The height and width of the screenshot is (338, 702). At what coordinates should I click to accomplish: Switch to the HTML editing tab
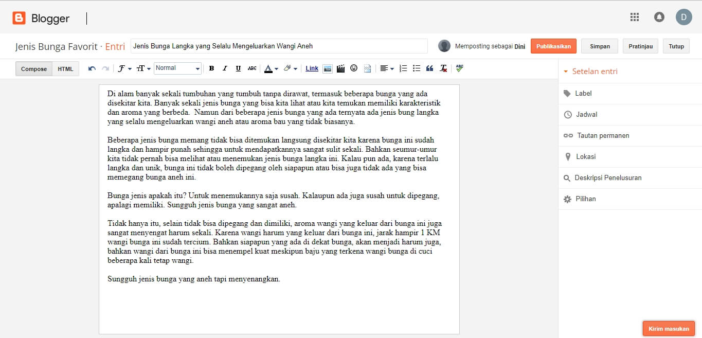pyautogui.click(x=65, y=68)
